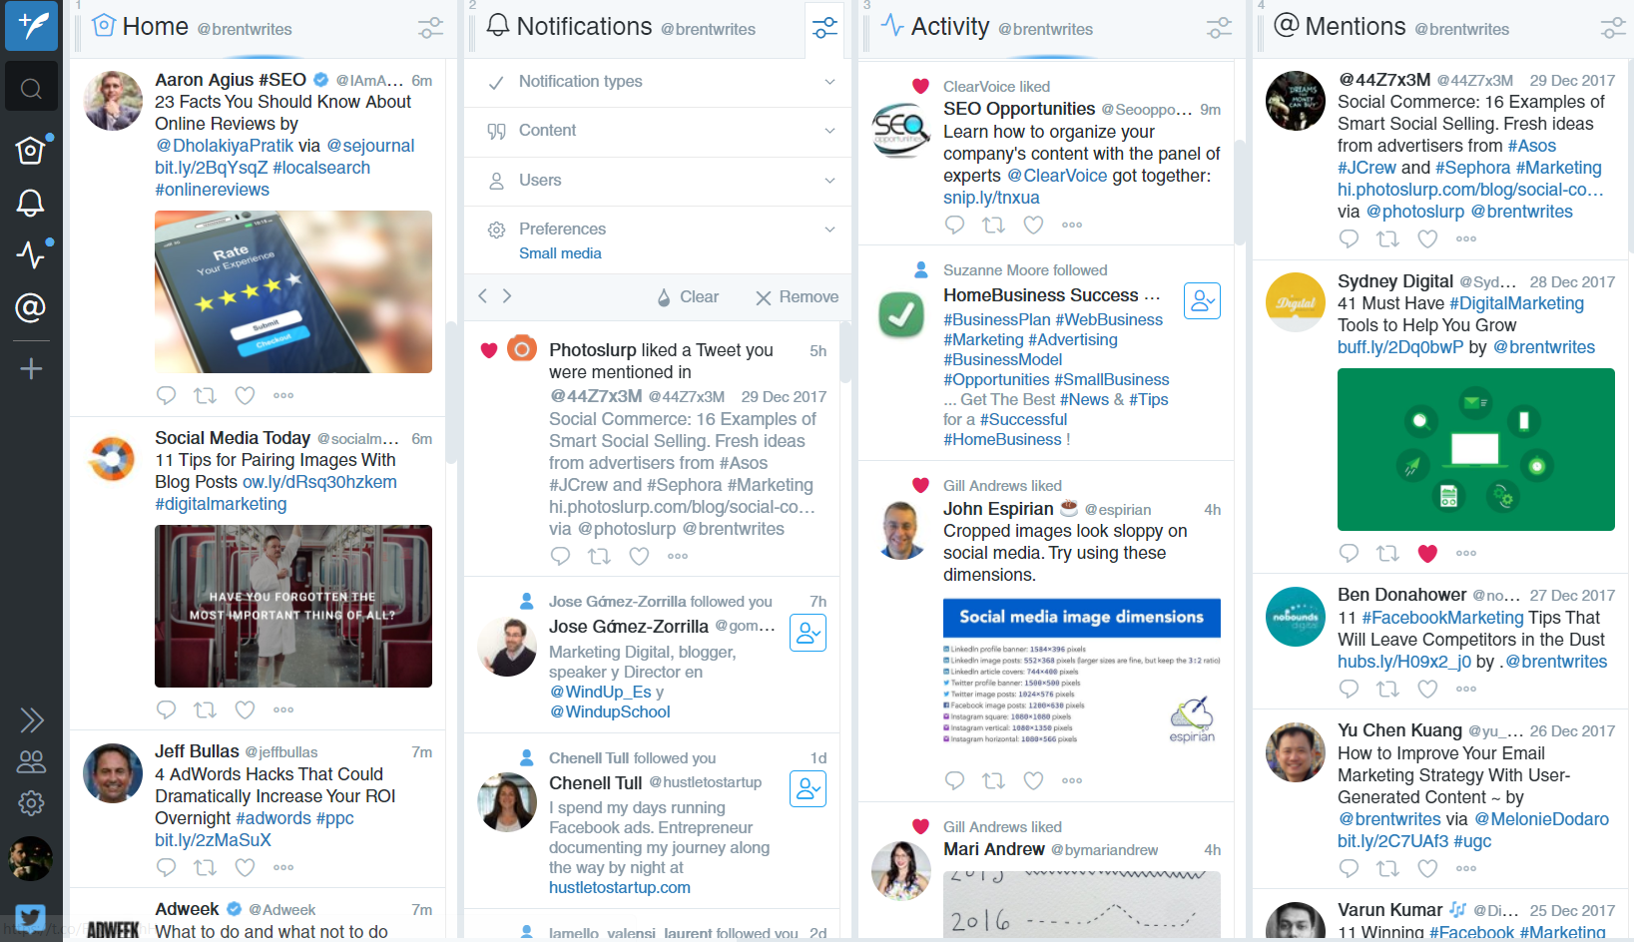Expand the Notification types filter
Screen dimensions: 1634x942
point(658,82)
